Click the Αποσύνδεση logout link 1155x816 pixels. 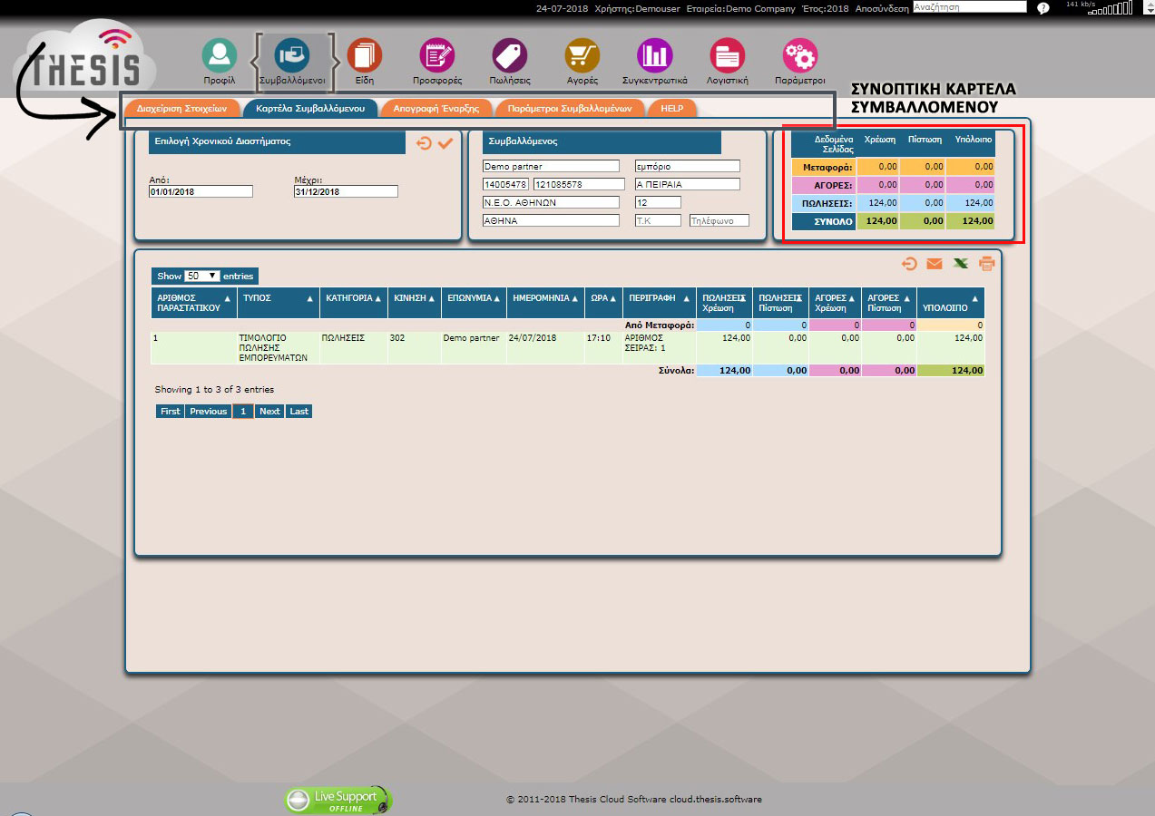(x=882, y=7)
